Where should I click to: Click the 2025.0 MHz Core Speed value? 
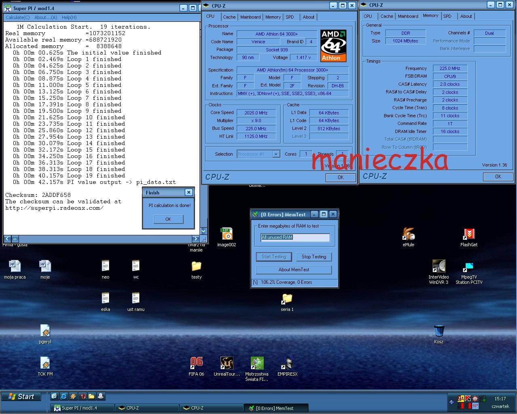[256, 113]
